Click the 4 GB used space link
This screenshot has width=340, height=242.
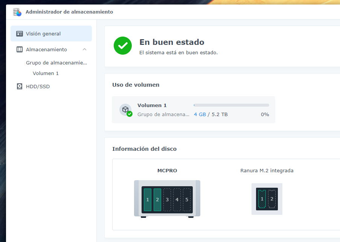[200, 115]
